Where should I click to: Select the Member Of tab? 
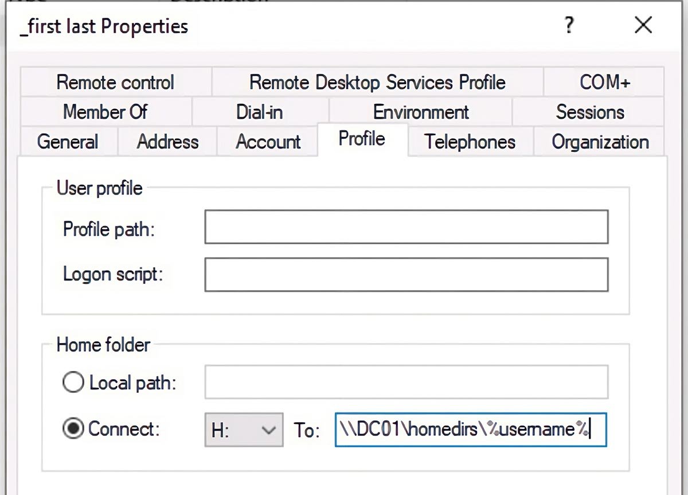pyautogui.click(x=105, y=112)
